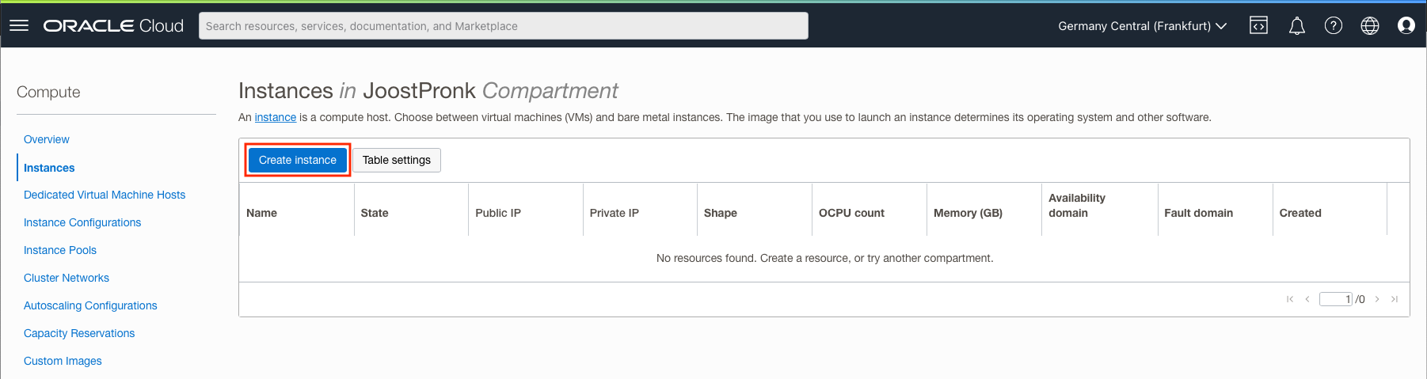The height and width of the screenshot is (379, 1427).
Task: Open Autoscaling Configurations page
Action: click(90, 305)
